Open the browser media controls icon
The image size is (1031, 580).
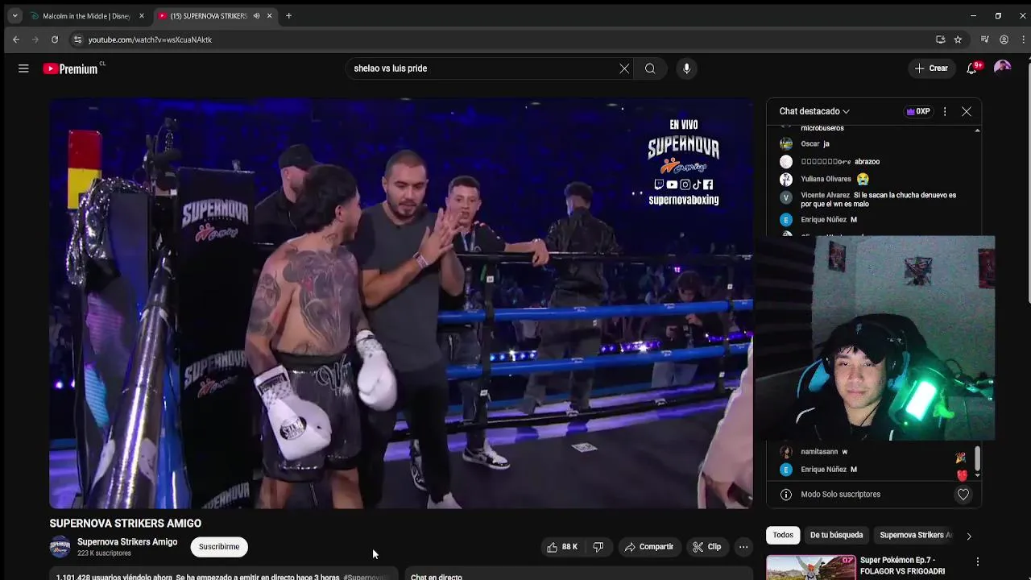point(984,39)
